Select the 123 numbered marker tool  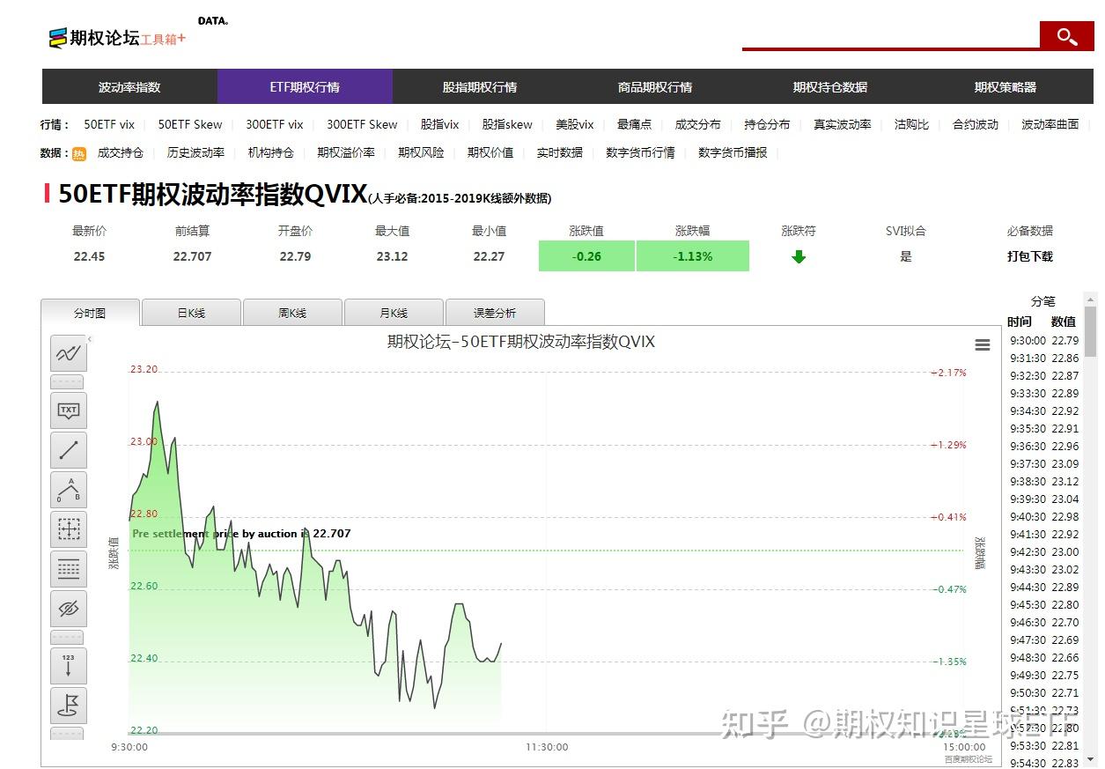(x=69, y=666)
